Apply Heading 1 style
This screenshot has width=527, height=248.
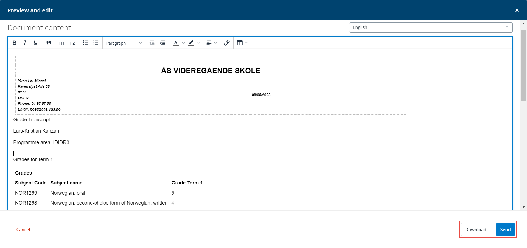(x=62, y=43)
